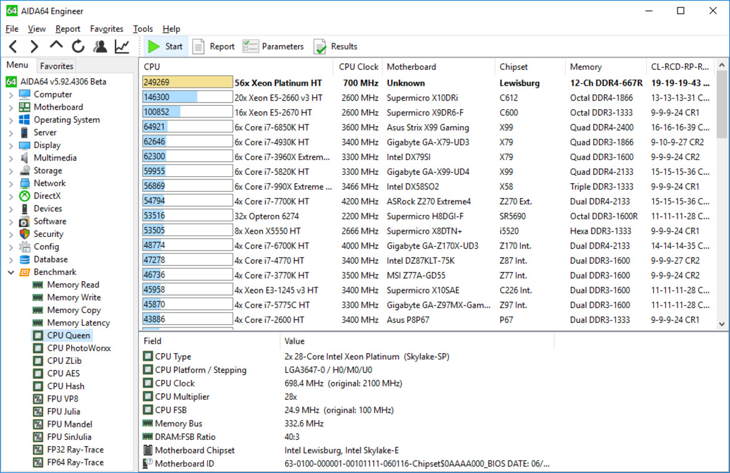Expand the Motherboard tree node
Image resolution: width=730 pixels, height=473 pixels.
(11, 107)
